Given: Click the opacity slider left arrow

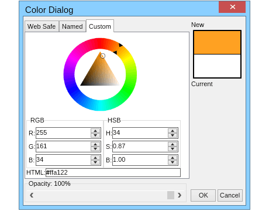Looking at the screenshot, I should [x=32, y=195].
